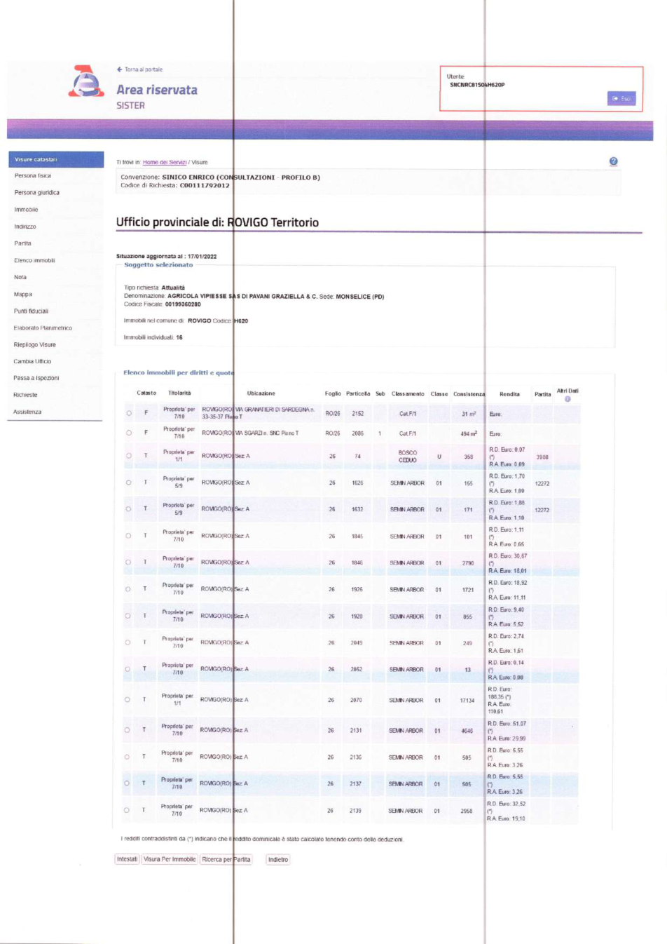
Task: Switch to Passa a Ispezioni
Action: tap(36, 378)
